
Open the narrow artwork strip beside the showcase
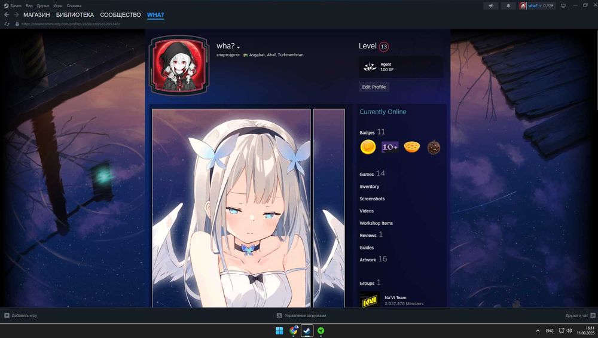(x=329, y=208)
